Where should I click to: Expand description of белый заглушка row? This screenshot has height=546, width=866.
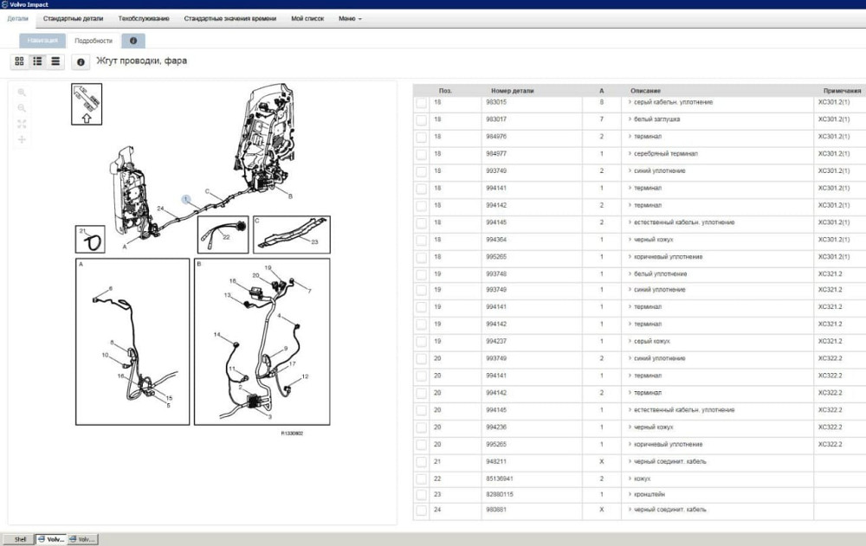click(630, 119)
